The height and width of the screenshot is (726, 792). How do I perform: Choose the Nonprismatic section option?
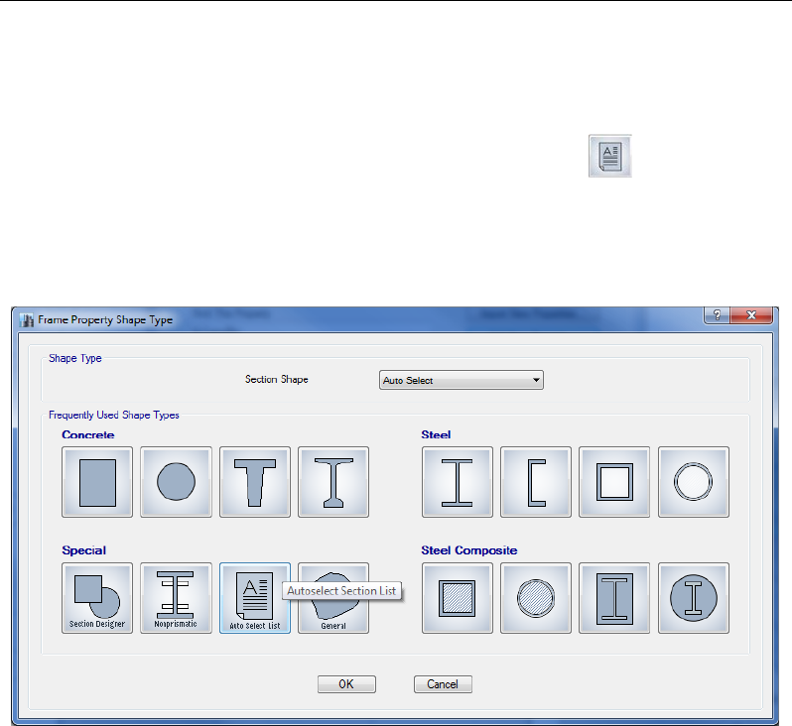point(176,598)
